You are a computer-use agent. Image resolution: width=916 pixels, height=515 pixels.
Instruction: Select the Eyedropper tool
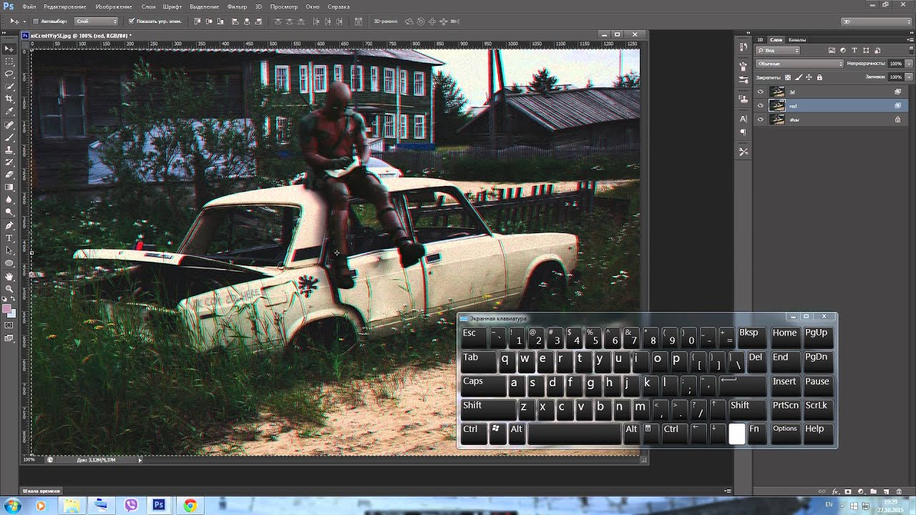[9, 112]
